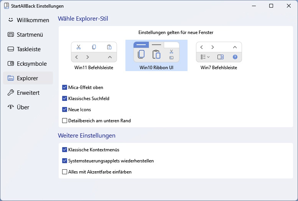Click the Win10 Ribbon UI label
Screen dimensions: 298x201
[156, 68]
